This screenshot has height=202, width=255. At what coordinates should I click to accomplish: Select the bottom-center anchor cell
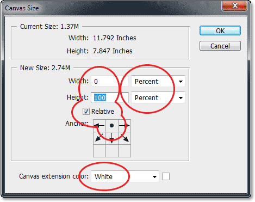[112, 151]
